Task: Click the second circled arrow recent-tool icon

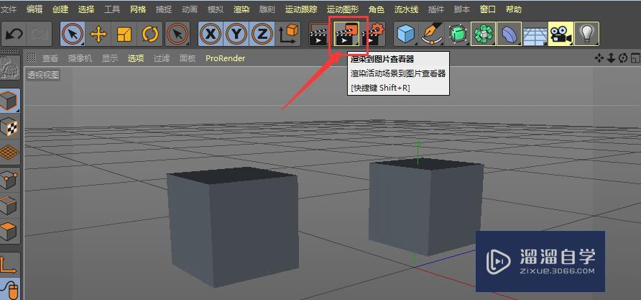Action: pos(177,34)
